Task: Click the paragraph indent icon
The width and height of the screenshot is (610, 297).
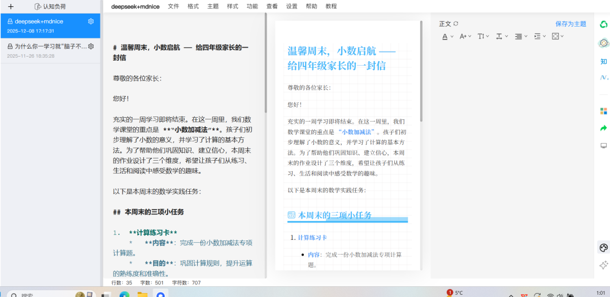Action: (x=537, y=36)
